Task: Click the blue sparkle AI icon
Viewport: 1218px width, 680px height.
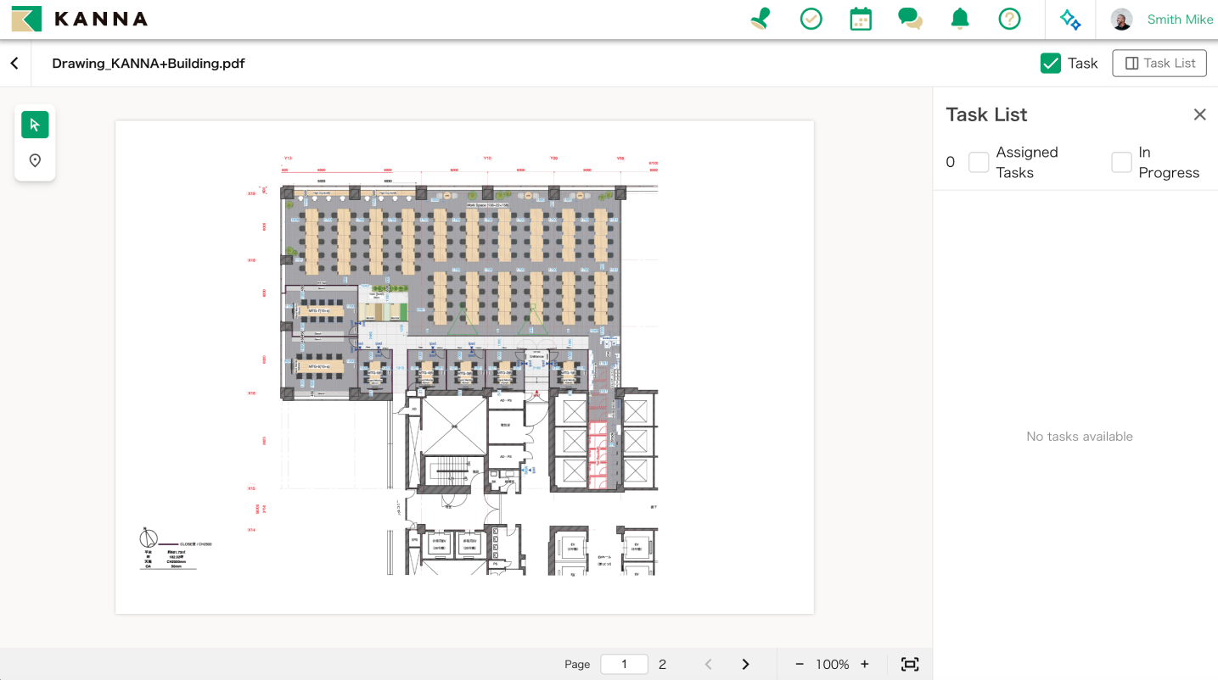Action: click(x=1070, y=19)
